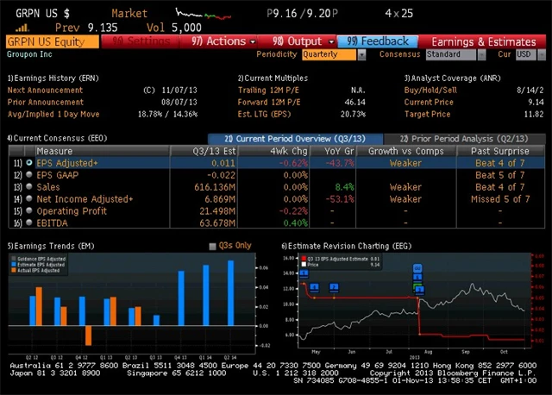Click the Standard consensus field
This screenshot has width=552, height=395.
451,54
